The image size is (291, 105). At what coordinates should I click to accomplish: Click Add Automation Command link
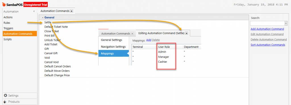(267, 29)
